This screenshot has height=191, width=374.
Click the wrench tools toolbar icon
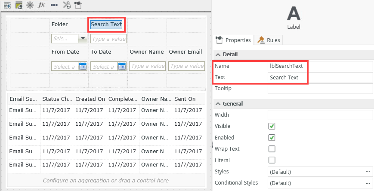(x=66, y=5)
